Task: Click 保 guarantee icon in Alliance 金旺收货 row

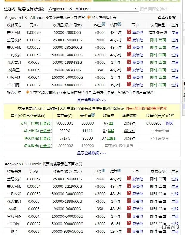Action: point(129,39)
